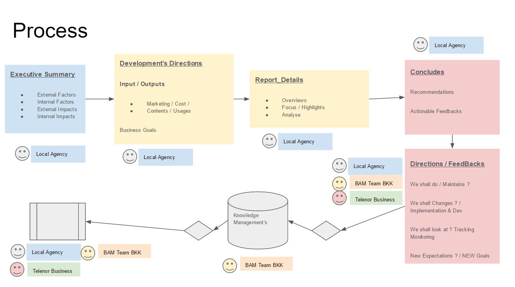Click the green Telenor Business label below process box

[x=54, y=271]
